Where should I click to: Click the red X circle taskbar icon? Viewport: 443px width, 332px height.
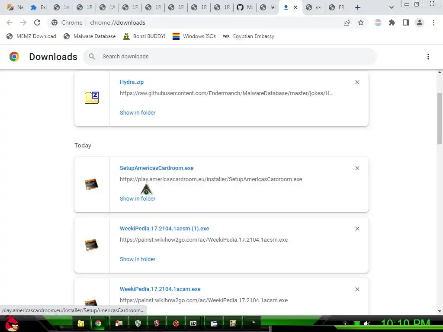(x=176, y=323)
